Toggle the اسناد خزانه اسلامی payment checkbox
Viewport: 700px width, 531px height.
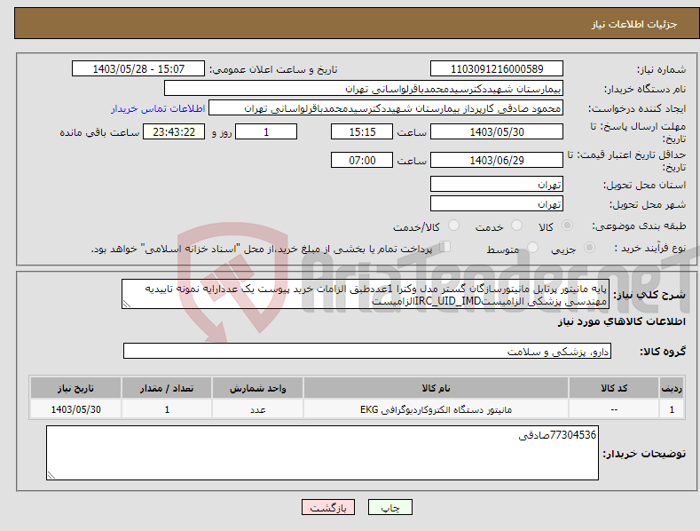(x=445, y=246)
